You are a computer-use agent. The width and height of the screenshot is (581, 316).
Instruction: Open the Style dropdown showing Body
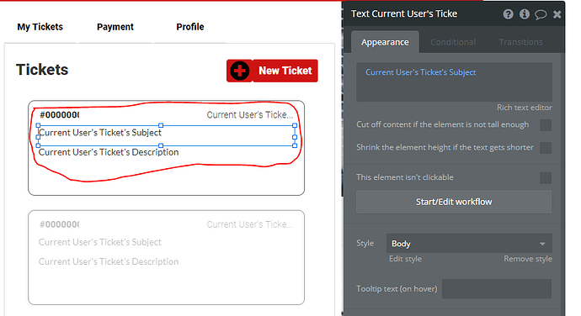point(469,244)
